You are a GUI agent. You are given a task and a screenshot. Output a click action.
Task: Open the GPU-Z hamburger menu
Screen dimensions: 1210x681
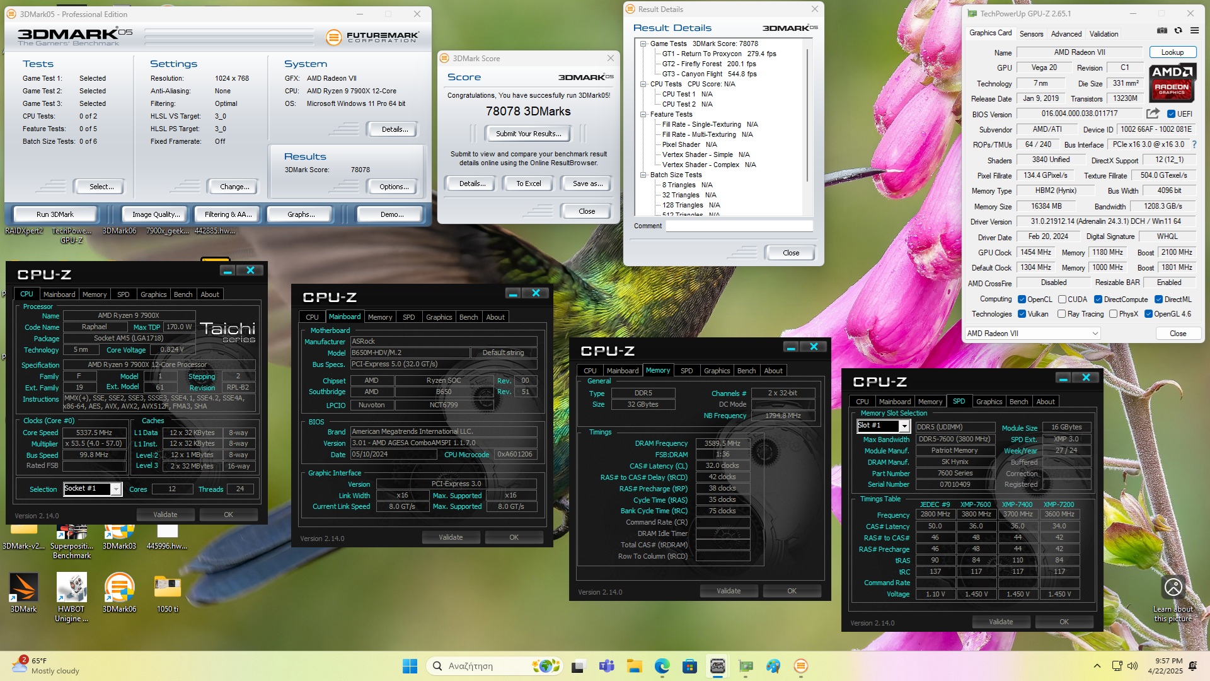pyautogui.click(x=1194, y=30)
